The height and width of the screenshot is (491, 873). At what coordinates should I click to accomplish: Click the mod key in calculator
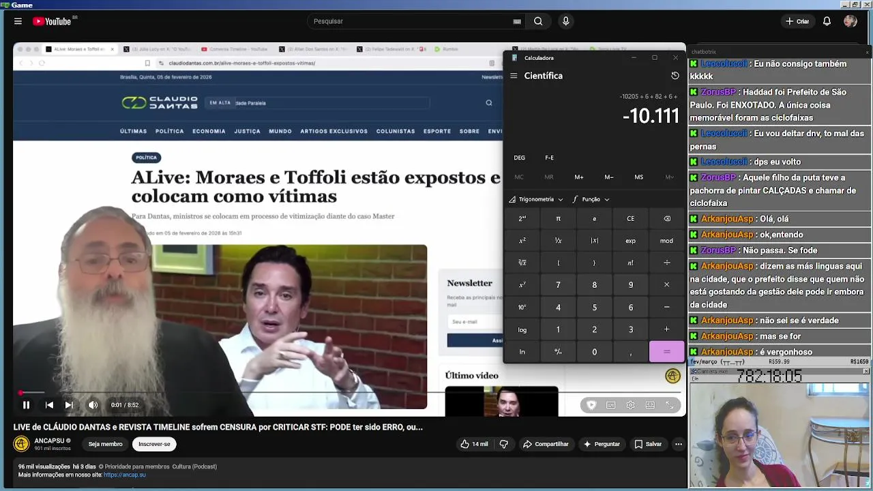point(667,241)
